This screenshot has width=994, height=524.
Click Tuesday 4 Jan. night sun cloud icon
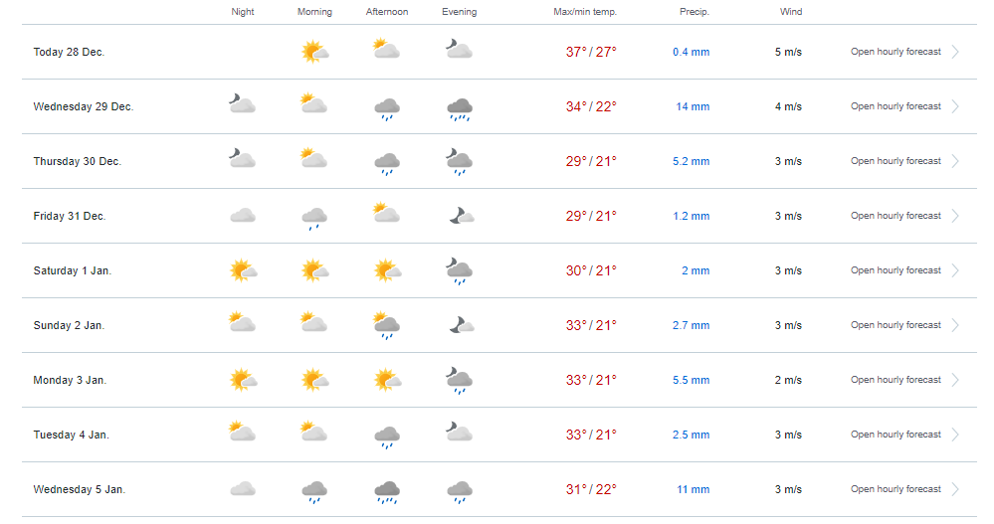[242, 433]
